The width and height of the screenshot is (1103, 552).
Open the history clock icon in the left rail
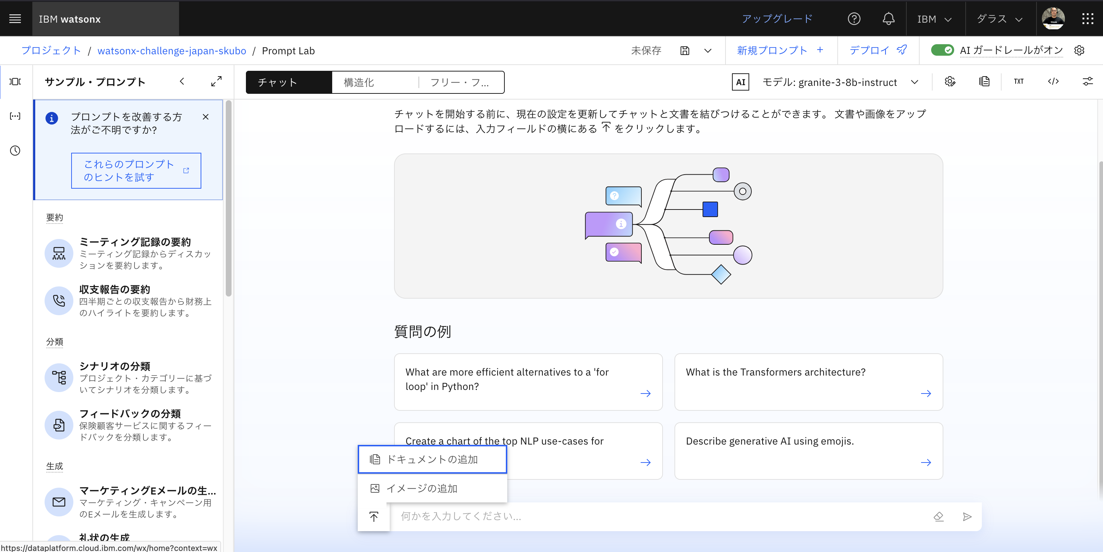[15, 151]
